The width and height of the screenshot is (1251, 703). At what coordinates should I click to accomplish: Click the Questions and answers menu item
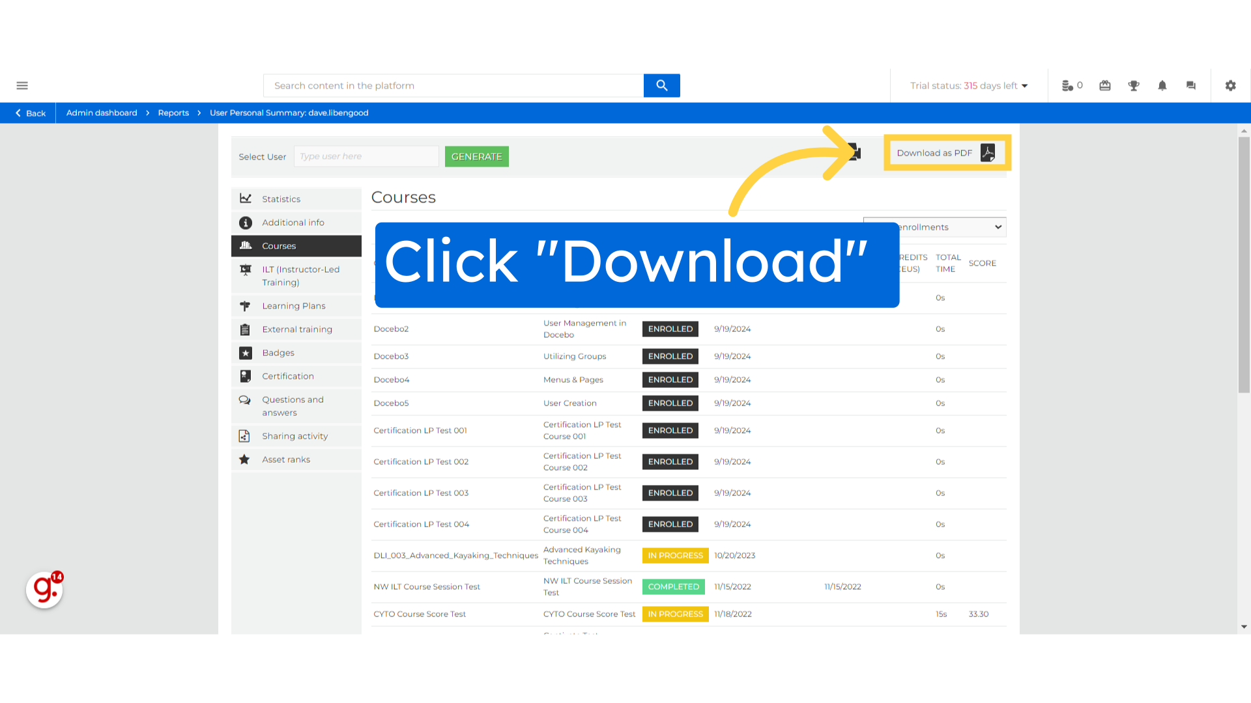pos(293,406)
